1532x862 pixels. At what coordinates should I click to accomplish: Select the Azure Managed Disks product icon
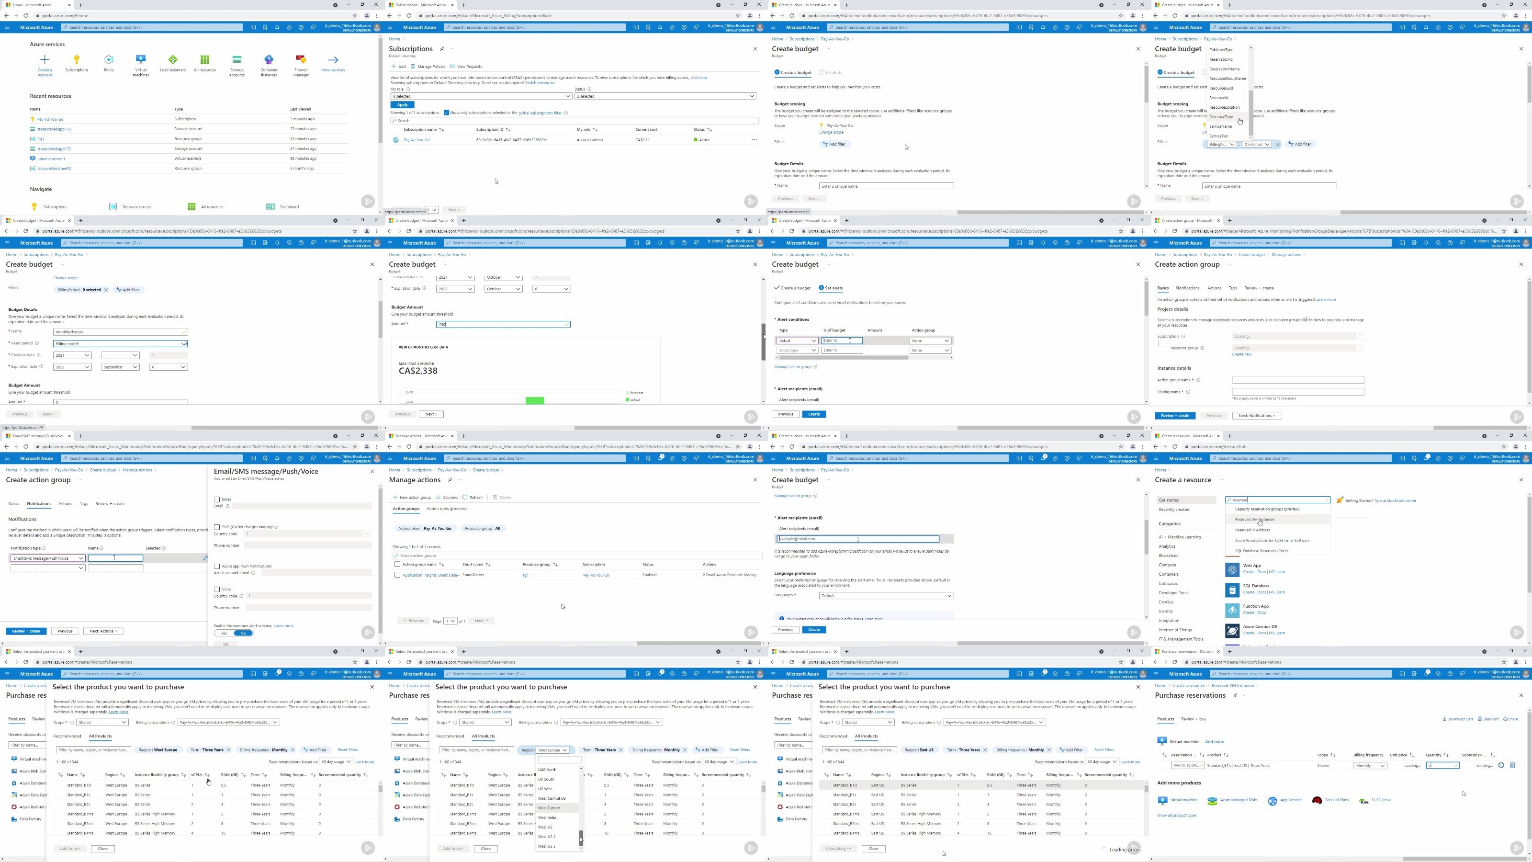pyautogui.click(x=1212, y=801)
